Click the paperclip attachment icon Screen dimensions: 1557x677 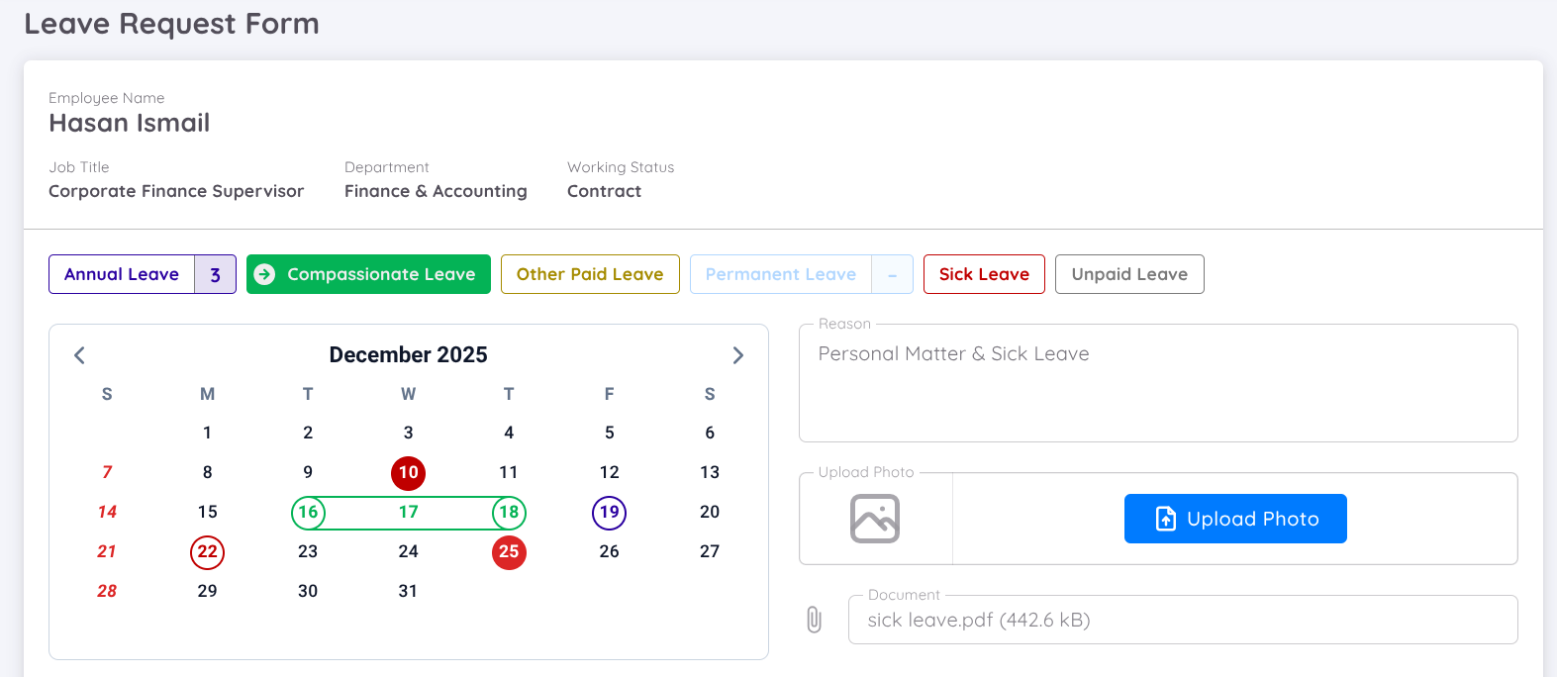tap(814, 621)
